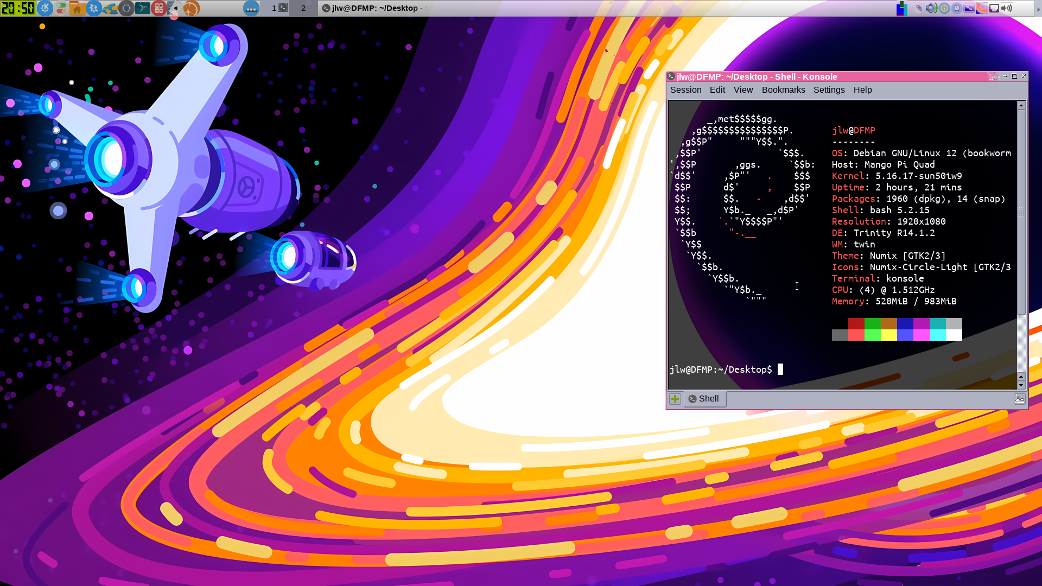Viewport: 1042px width, 586px height.
Task: Add a new session with green plus button
Action: click(675, 399)
